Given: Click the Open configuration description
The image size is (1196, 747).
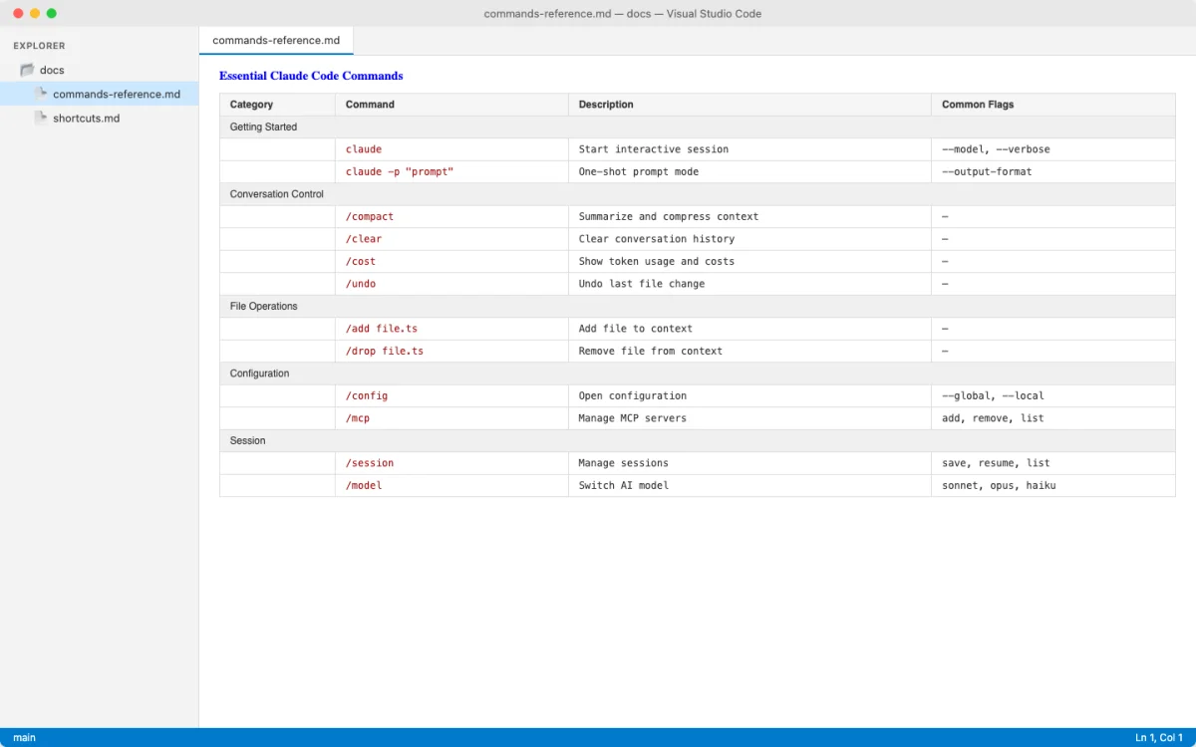Looking at the screenshot, I should 749,395.
